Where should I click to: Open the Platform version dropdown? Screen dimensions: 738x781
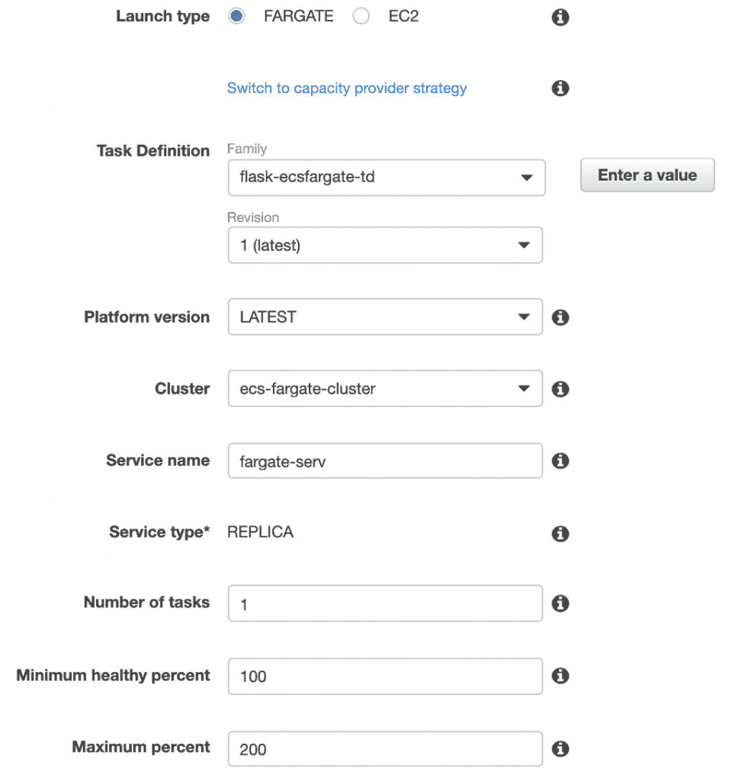point(384,317)
